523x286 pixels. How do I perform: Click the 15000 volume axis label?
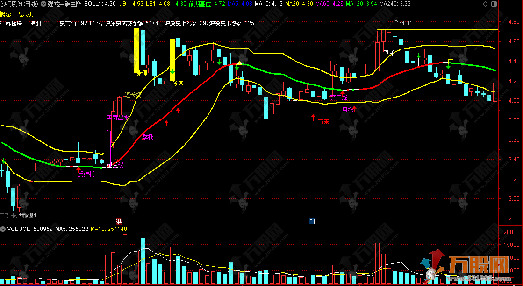512,245
